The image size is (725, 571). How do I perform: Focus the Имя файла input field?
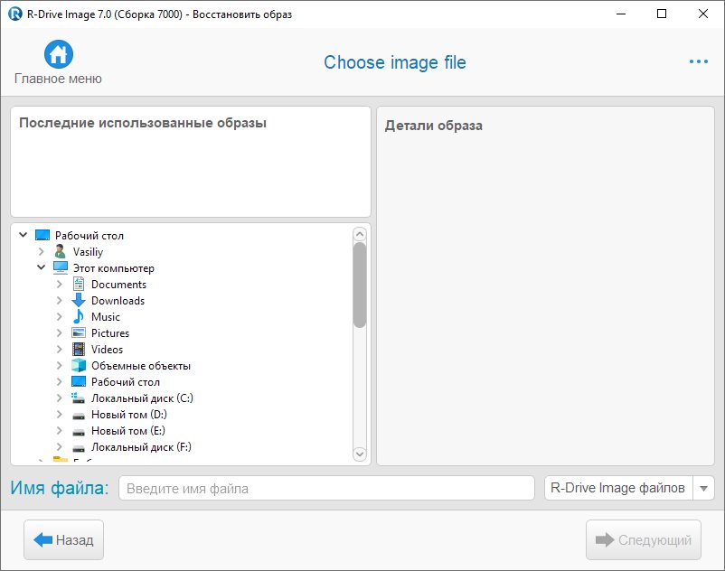(326, 488)
